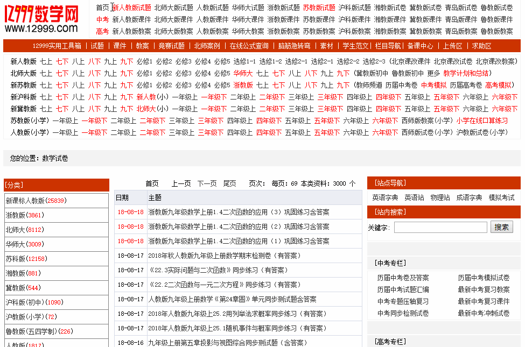Click 一年级上 in the 苏教版(小学) row

pos(65,121)
